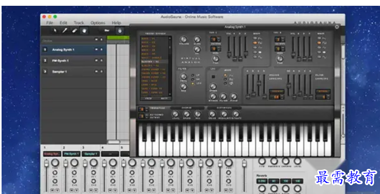Solo the Sampler 1 track

tap(101, 72)
